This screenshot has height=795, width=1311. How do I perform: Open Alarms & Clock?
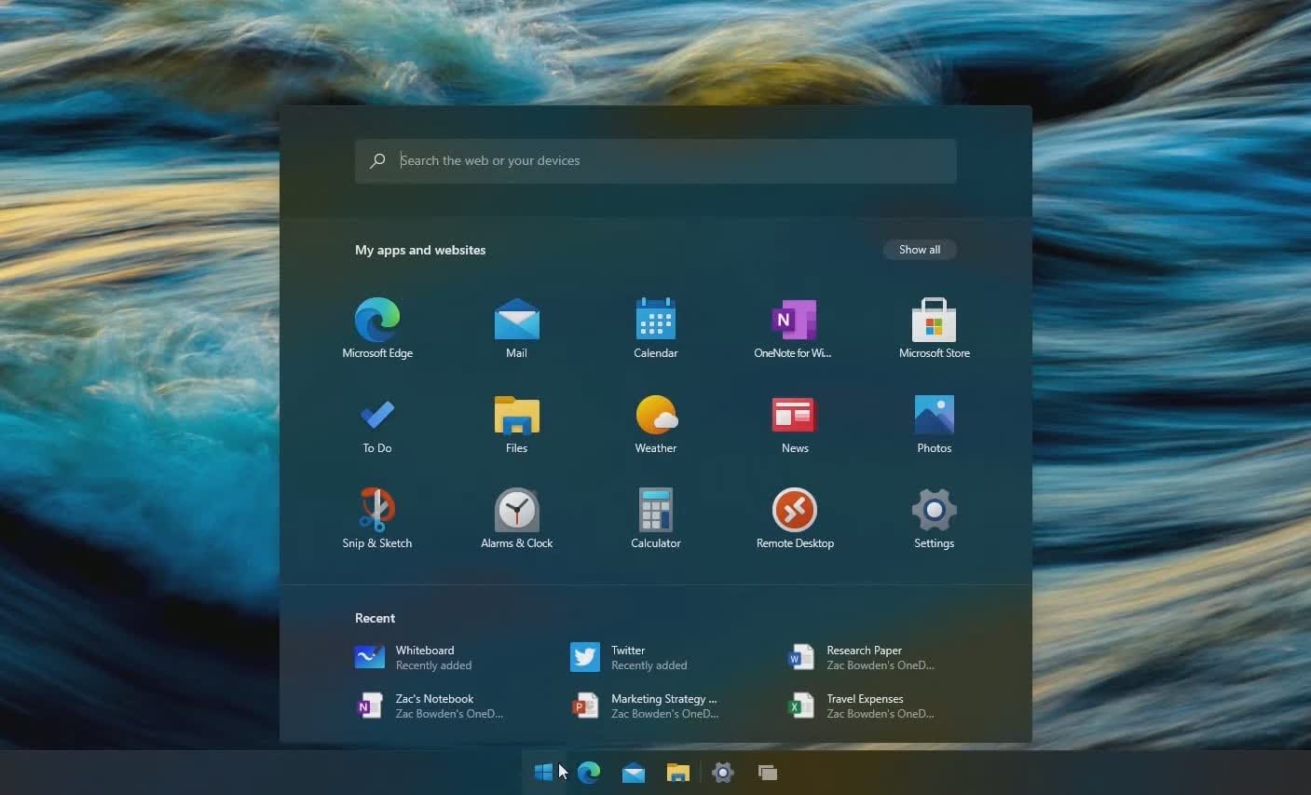[516, 519]
